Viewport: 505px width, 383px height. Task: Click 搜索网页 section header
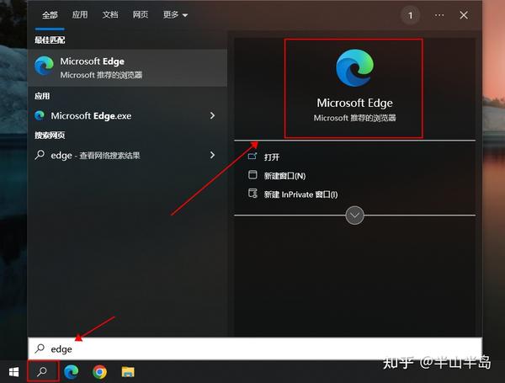[50, 136]
